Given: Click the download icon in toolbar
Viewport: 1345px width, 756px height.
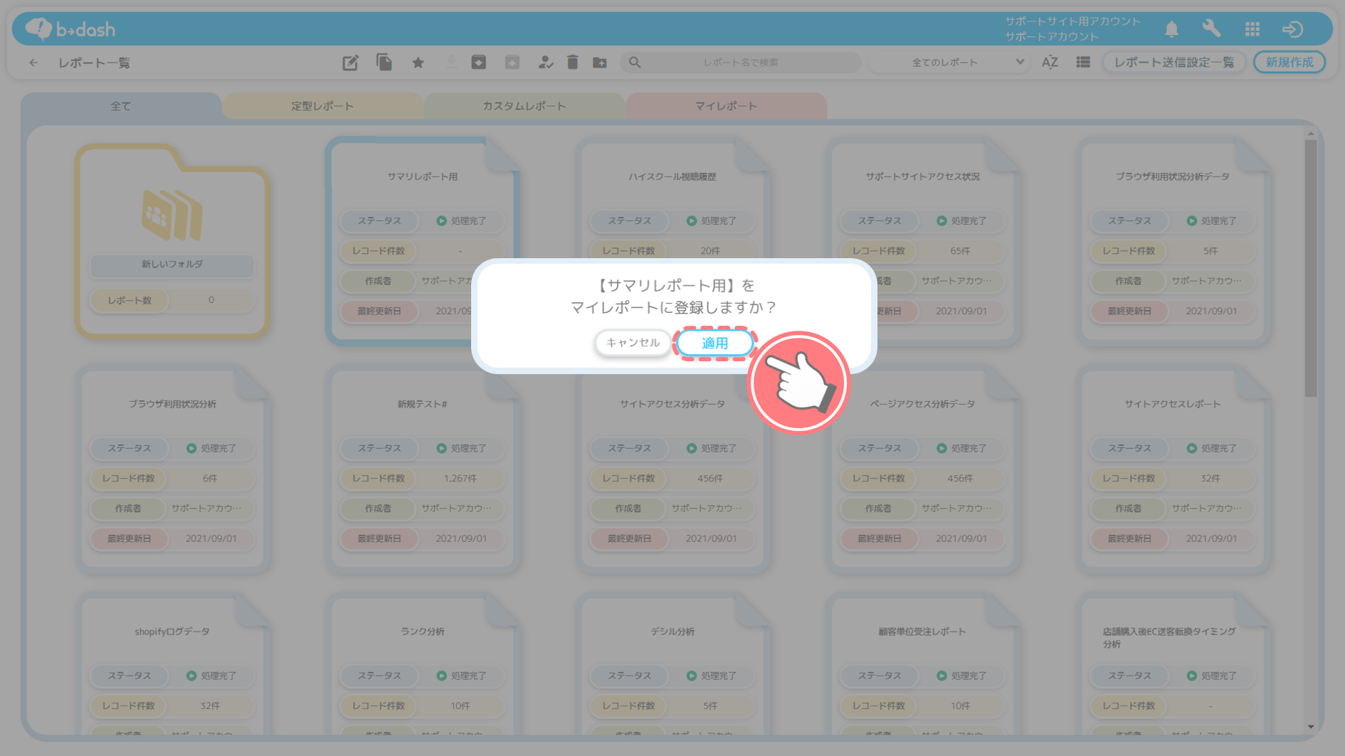Looking at the screenshot, I should [451, 63].
